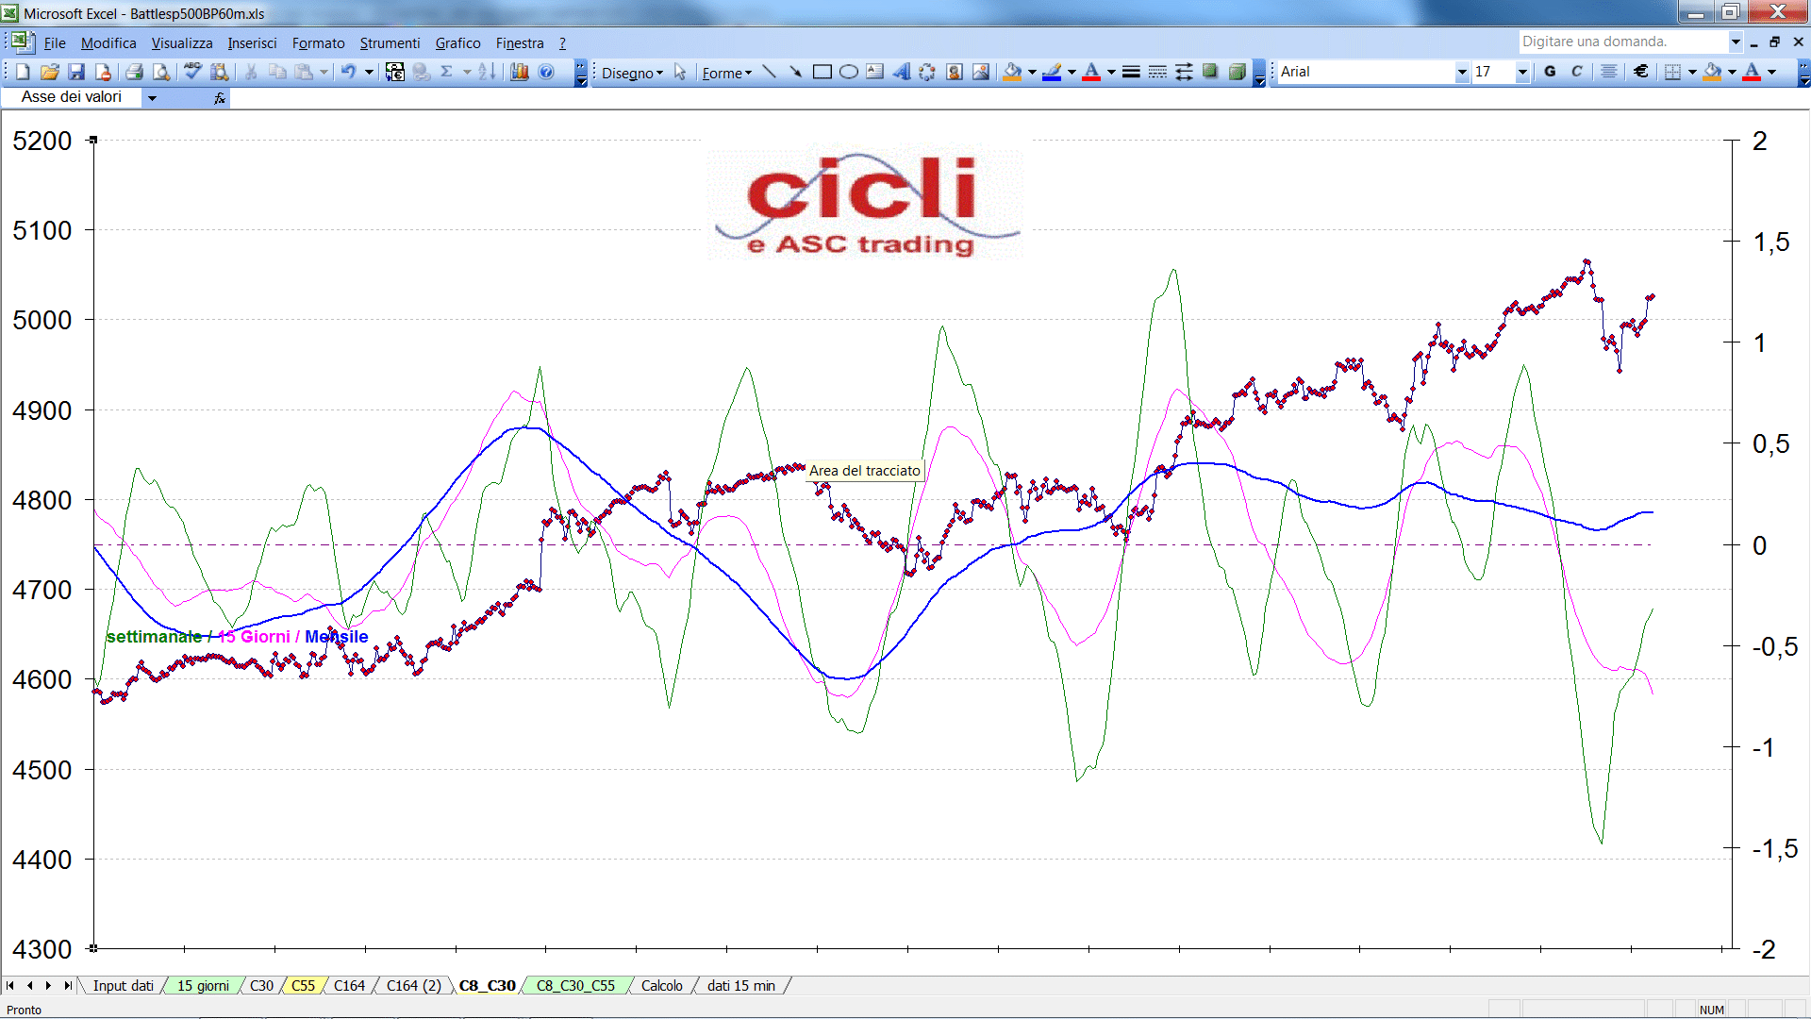The height and width of the screenshot is (1019, 1811).
Task: Open the Finestra menu
Action: [520, 43]
